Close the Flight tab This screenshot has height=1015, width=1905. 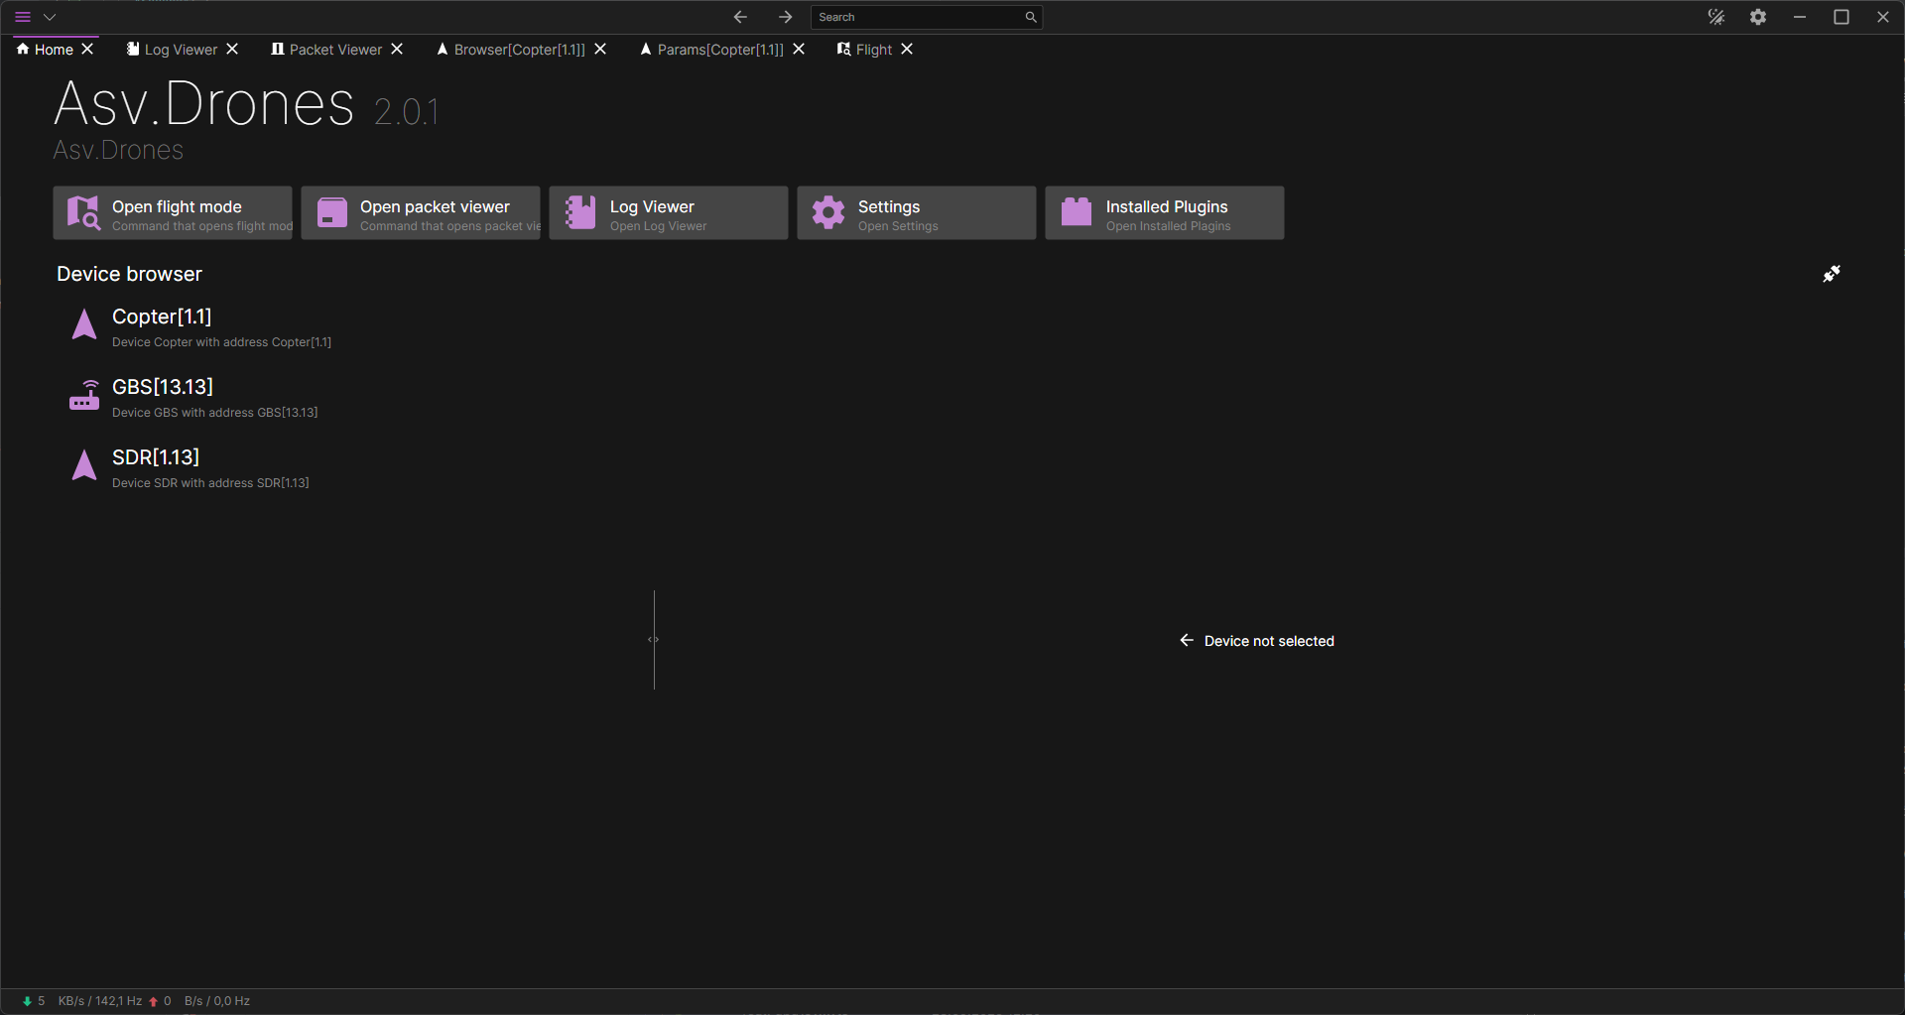tap(907, 50)
